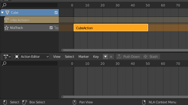Collapse the Cube channel tree

click(2, 12)
